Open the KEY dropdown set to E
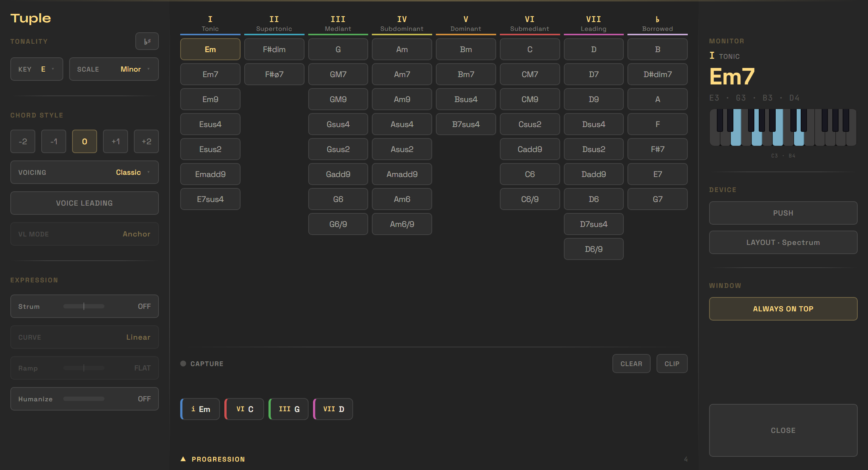 point(37,69)
